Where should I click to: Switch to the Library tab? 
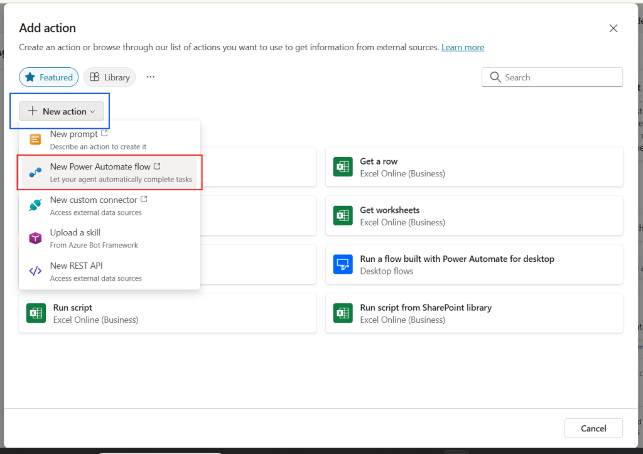109,77
